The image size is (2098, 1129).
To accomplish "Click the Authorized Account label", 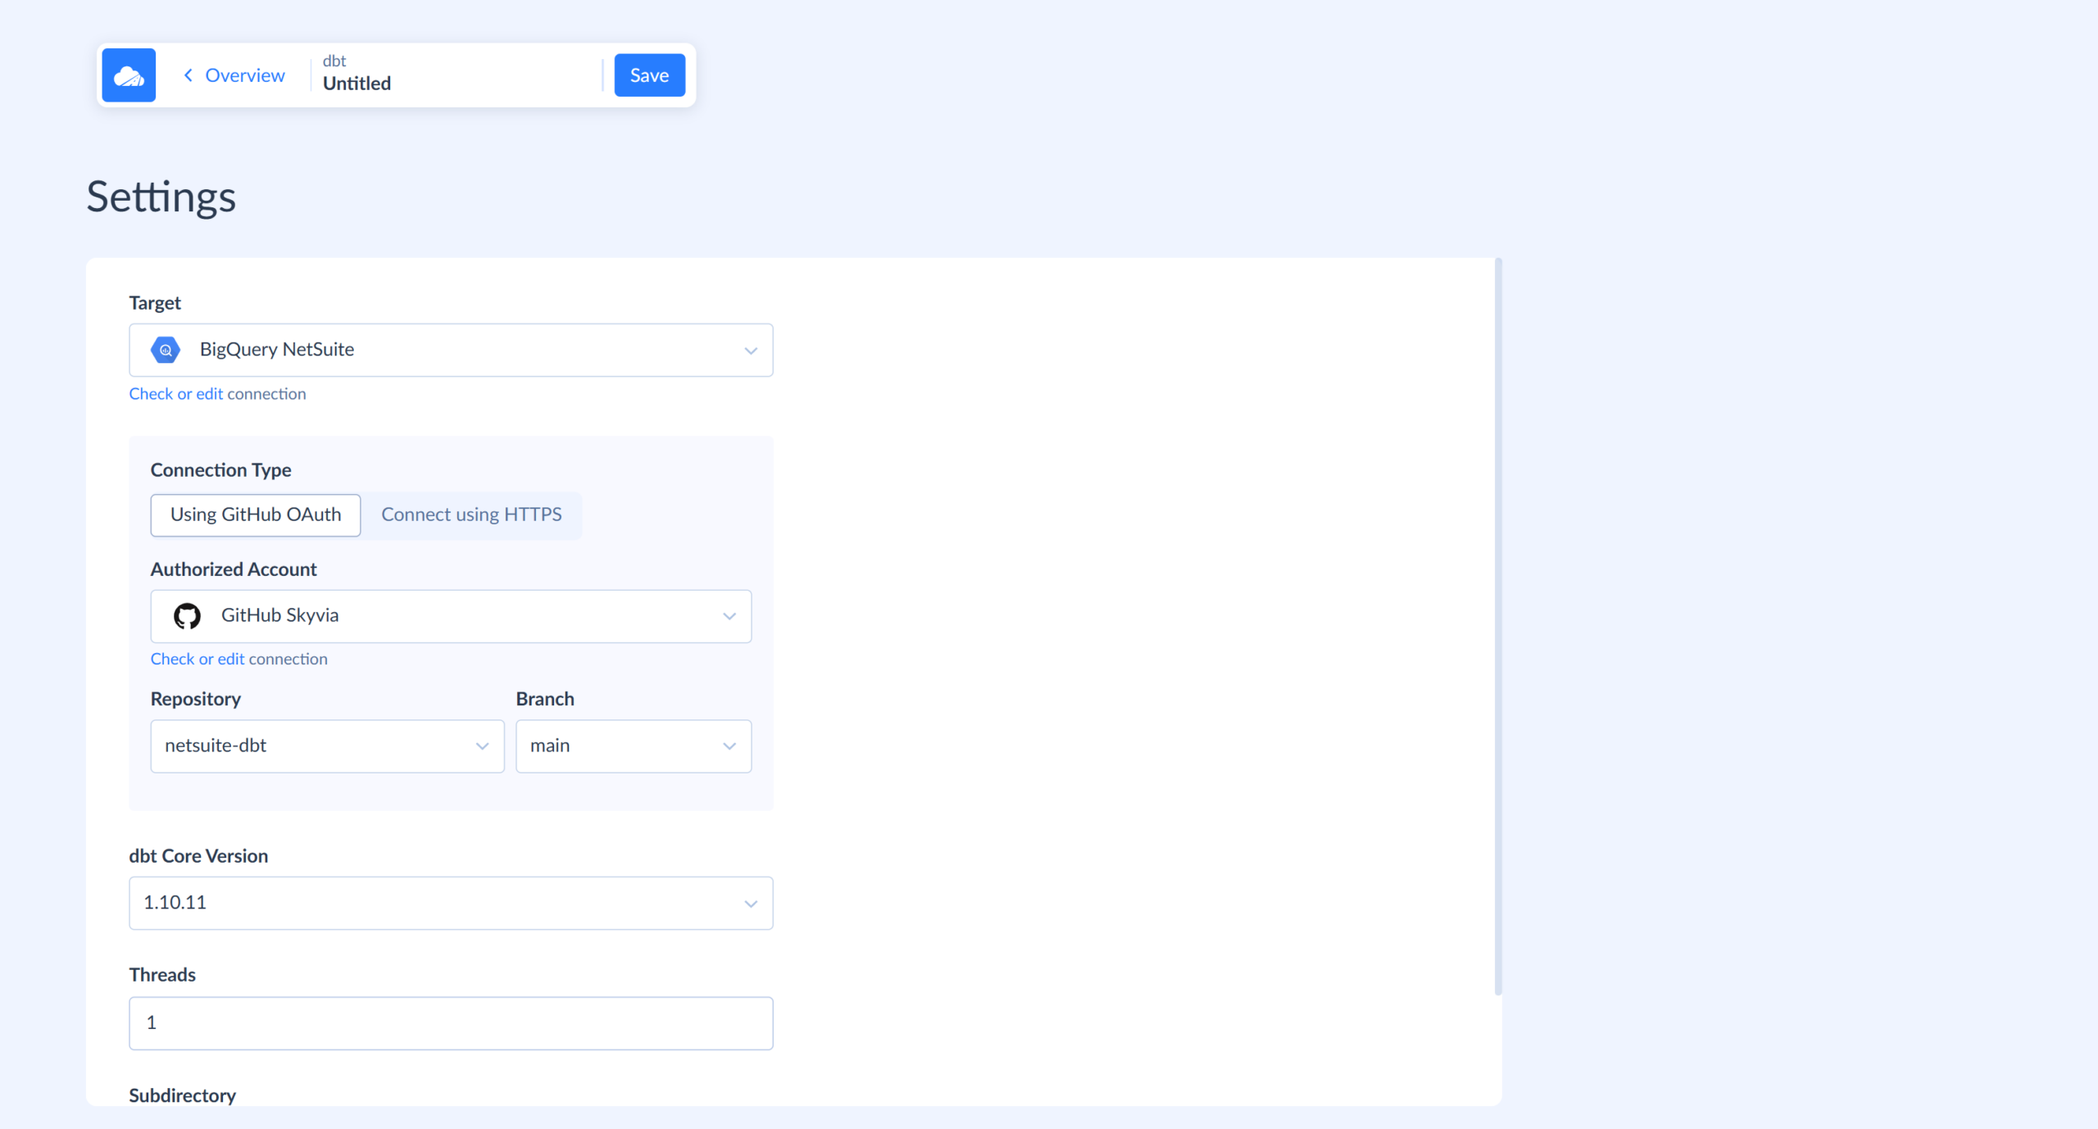I will tap(234, 569).
